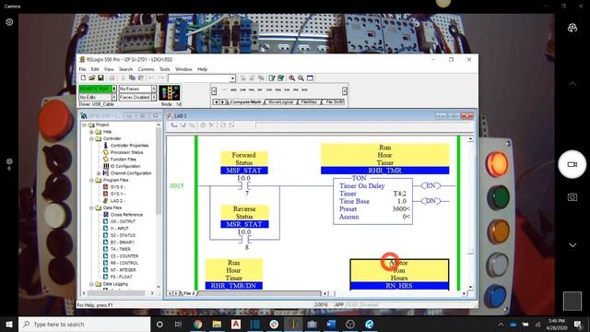
Task: Select the Compute/Math instruction tab
Action: coord(245,102)
